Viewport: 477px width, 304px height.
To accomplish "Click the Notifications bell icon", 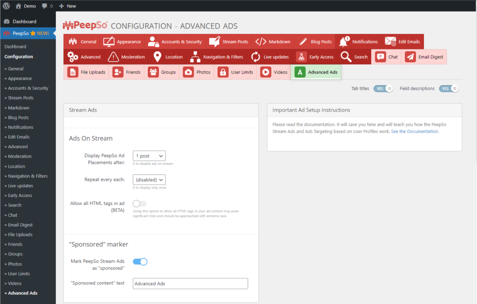I will pos(345,41).
